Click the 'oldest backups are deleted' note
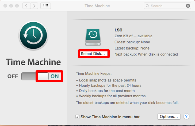The height and width of the screenshot is (126, 195). [127, 103]
